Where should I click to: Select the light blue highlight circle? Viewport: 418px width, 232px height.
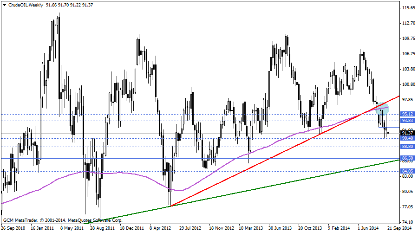tap(382, 109)
